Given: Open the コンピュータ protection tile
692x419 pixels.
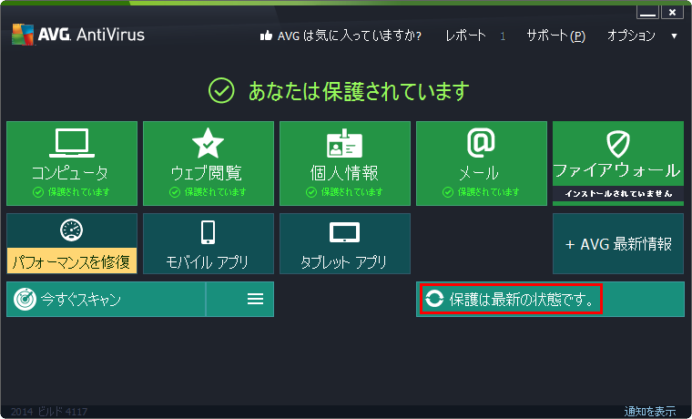Looking at the screenshot, I should pos(72,163).
